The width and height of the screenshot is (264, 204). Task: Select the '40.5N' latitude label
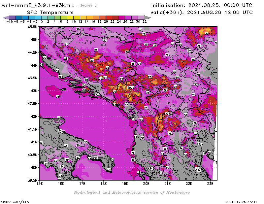coord(32,155)
